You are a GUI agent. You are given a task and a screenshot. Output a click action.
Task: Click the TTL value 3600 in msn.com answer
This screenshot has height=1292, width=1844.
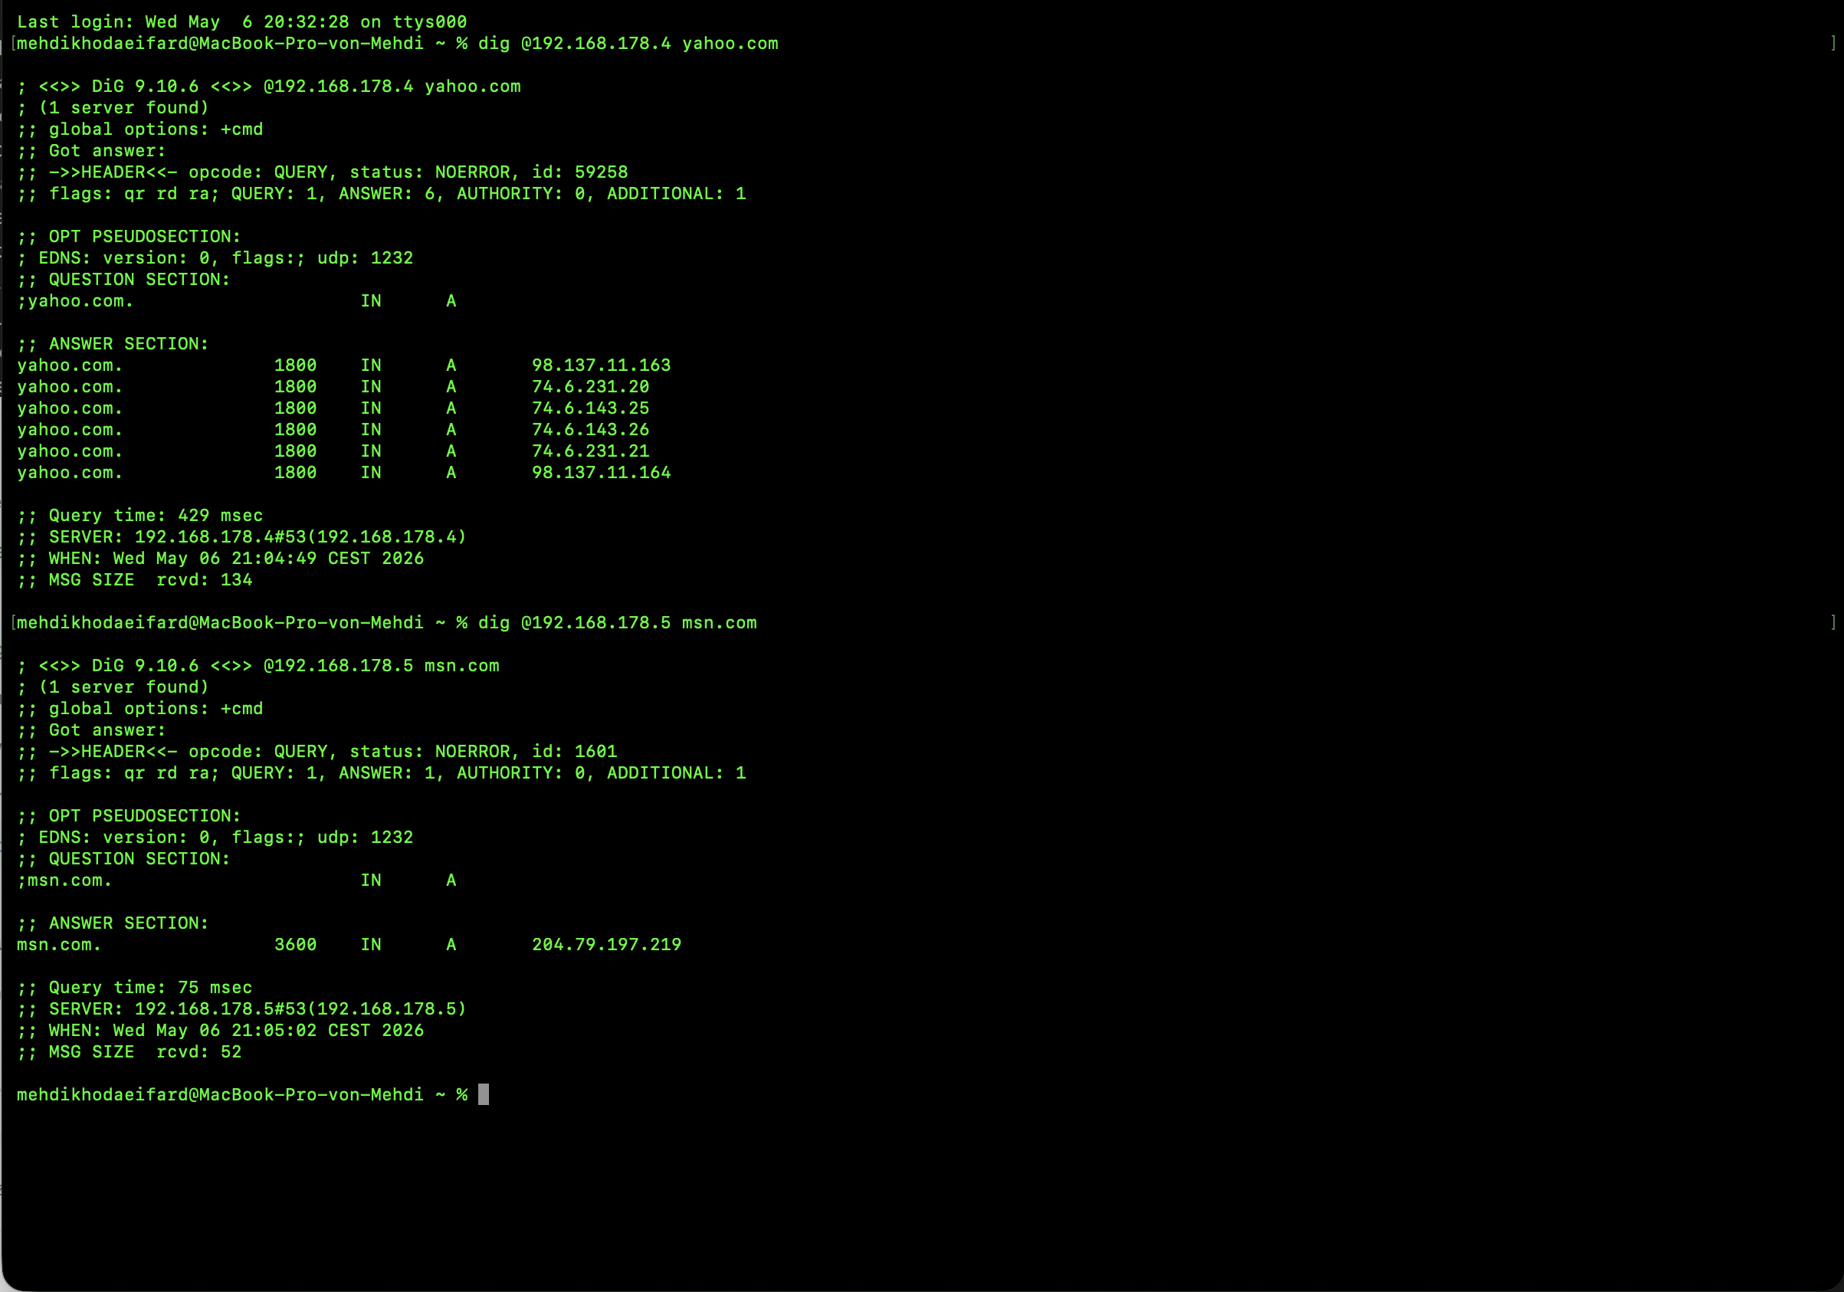click(296, 945)
